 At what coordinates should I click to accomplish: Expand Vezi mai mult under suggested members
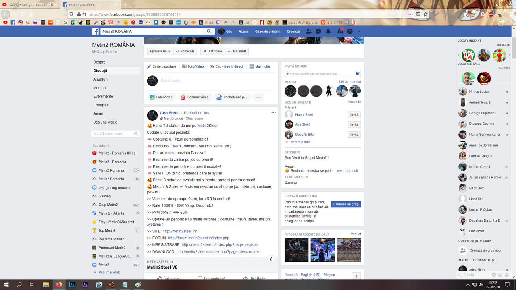(x=300, y=142)
